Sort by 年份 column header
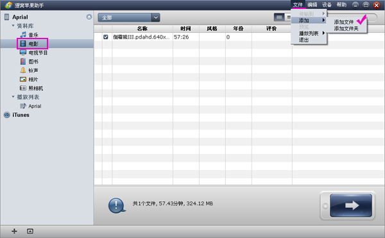 239,28
